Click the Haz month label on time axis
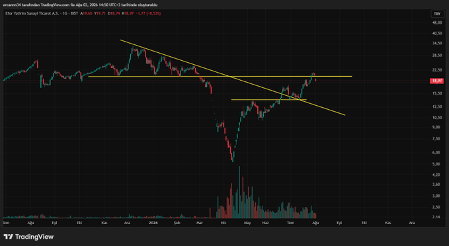This screenshot has width=449, height=246. click(265, 222)
